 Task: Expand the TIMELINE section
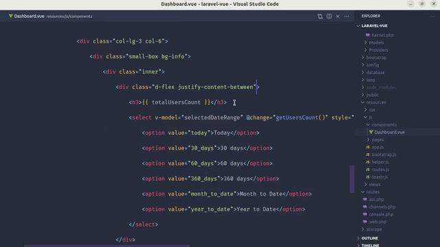tap(358, 246)
